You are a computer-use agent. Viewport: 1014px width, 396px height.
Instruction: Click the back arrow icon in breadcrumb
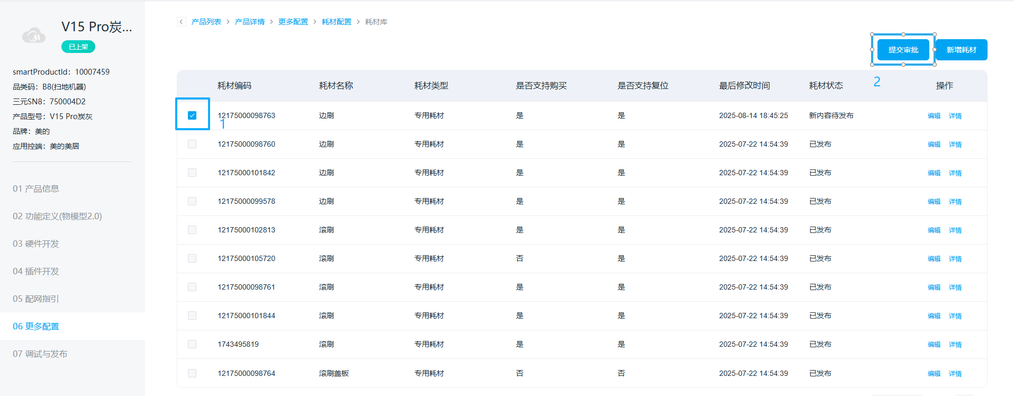182,22
